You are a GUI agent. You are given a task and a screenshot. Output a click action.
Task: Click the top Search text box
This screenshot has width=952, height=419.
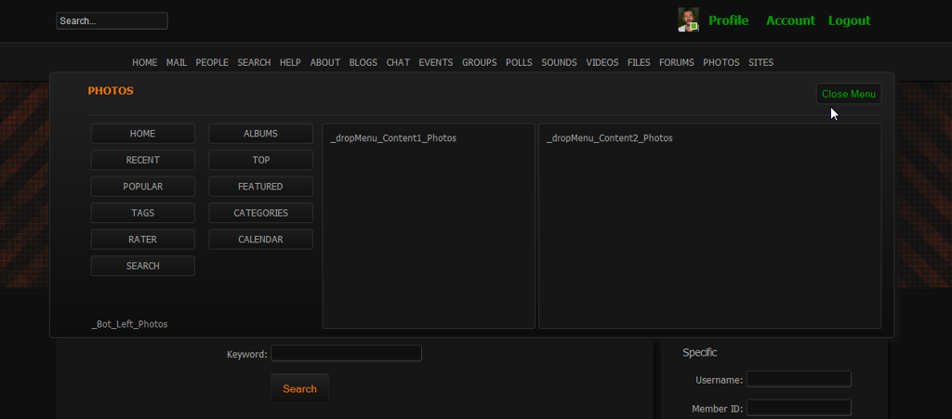click(x=112, y=20)
